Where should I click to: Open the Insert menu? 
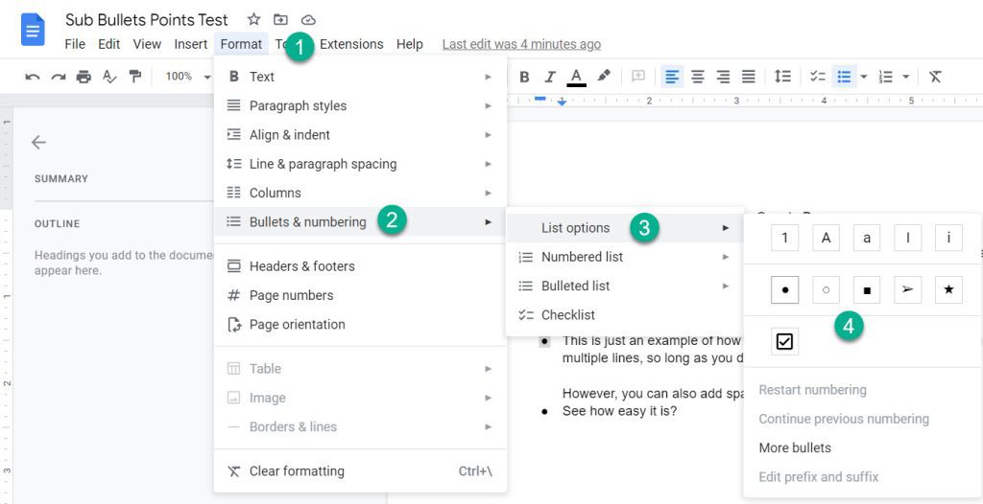[191, 44]
